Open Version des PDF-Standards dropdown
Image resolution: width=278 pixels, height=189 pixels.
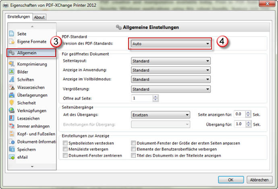tap(171, 44)
